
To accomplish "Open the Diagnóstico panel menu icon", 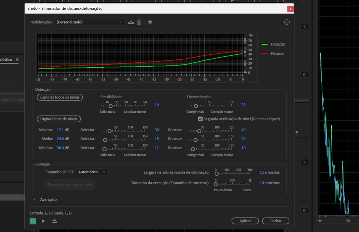I will [x=17, y=60].
